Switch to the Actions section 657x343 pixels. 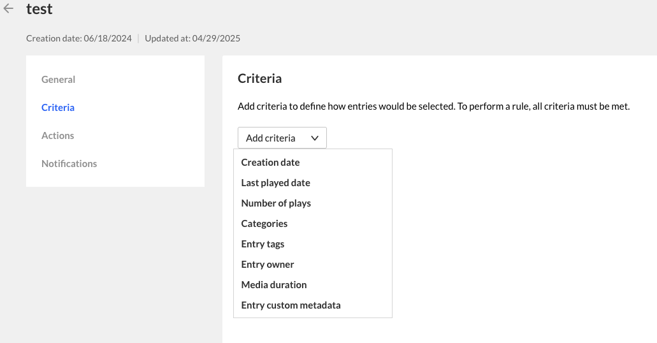(x=58, y=136)
